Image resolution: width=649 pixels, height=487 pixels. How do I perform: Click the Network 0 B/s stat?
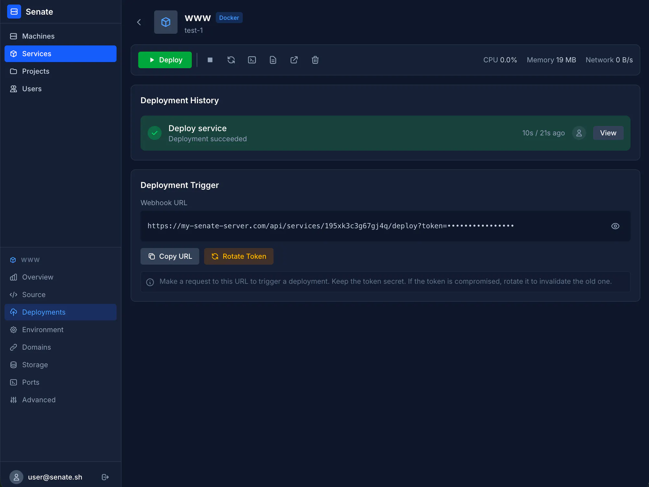point(609,60)
